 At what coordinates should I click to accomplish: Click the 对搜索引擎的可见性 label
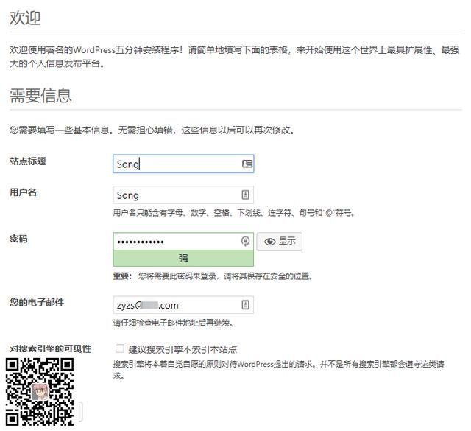click(50, 349)
